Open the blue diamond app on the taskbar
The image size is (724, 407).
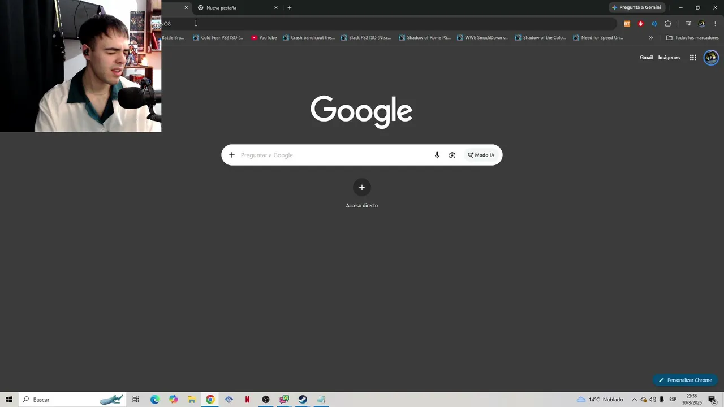[229, 400]
